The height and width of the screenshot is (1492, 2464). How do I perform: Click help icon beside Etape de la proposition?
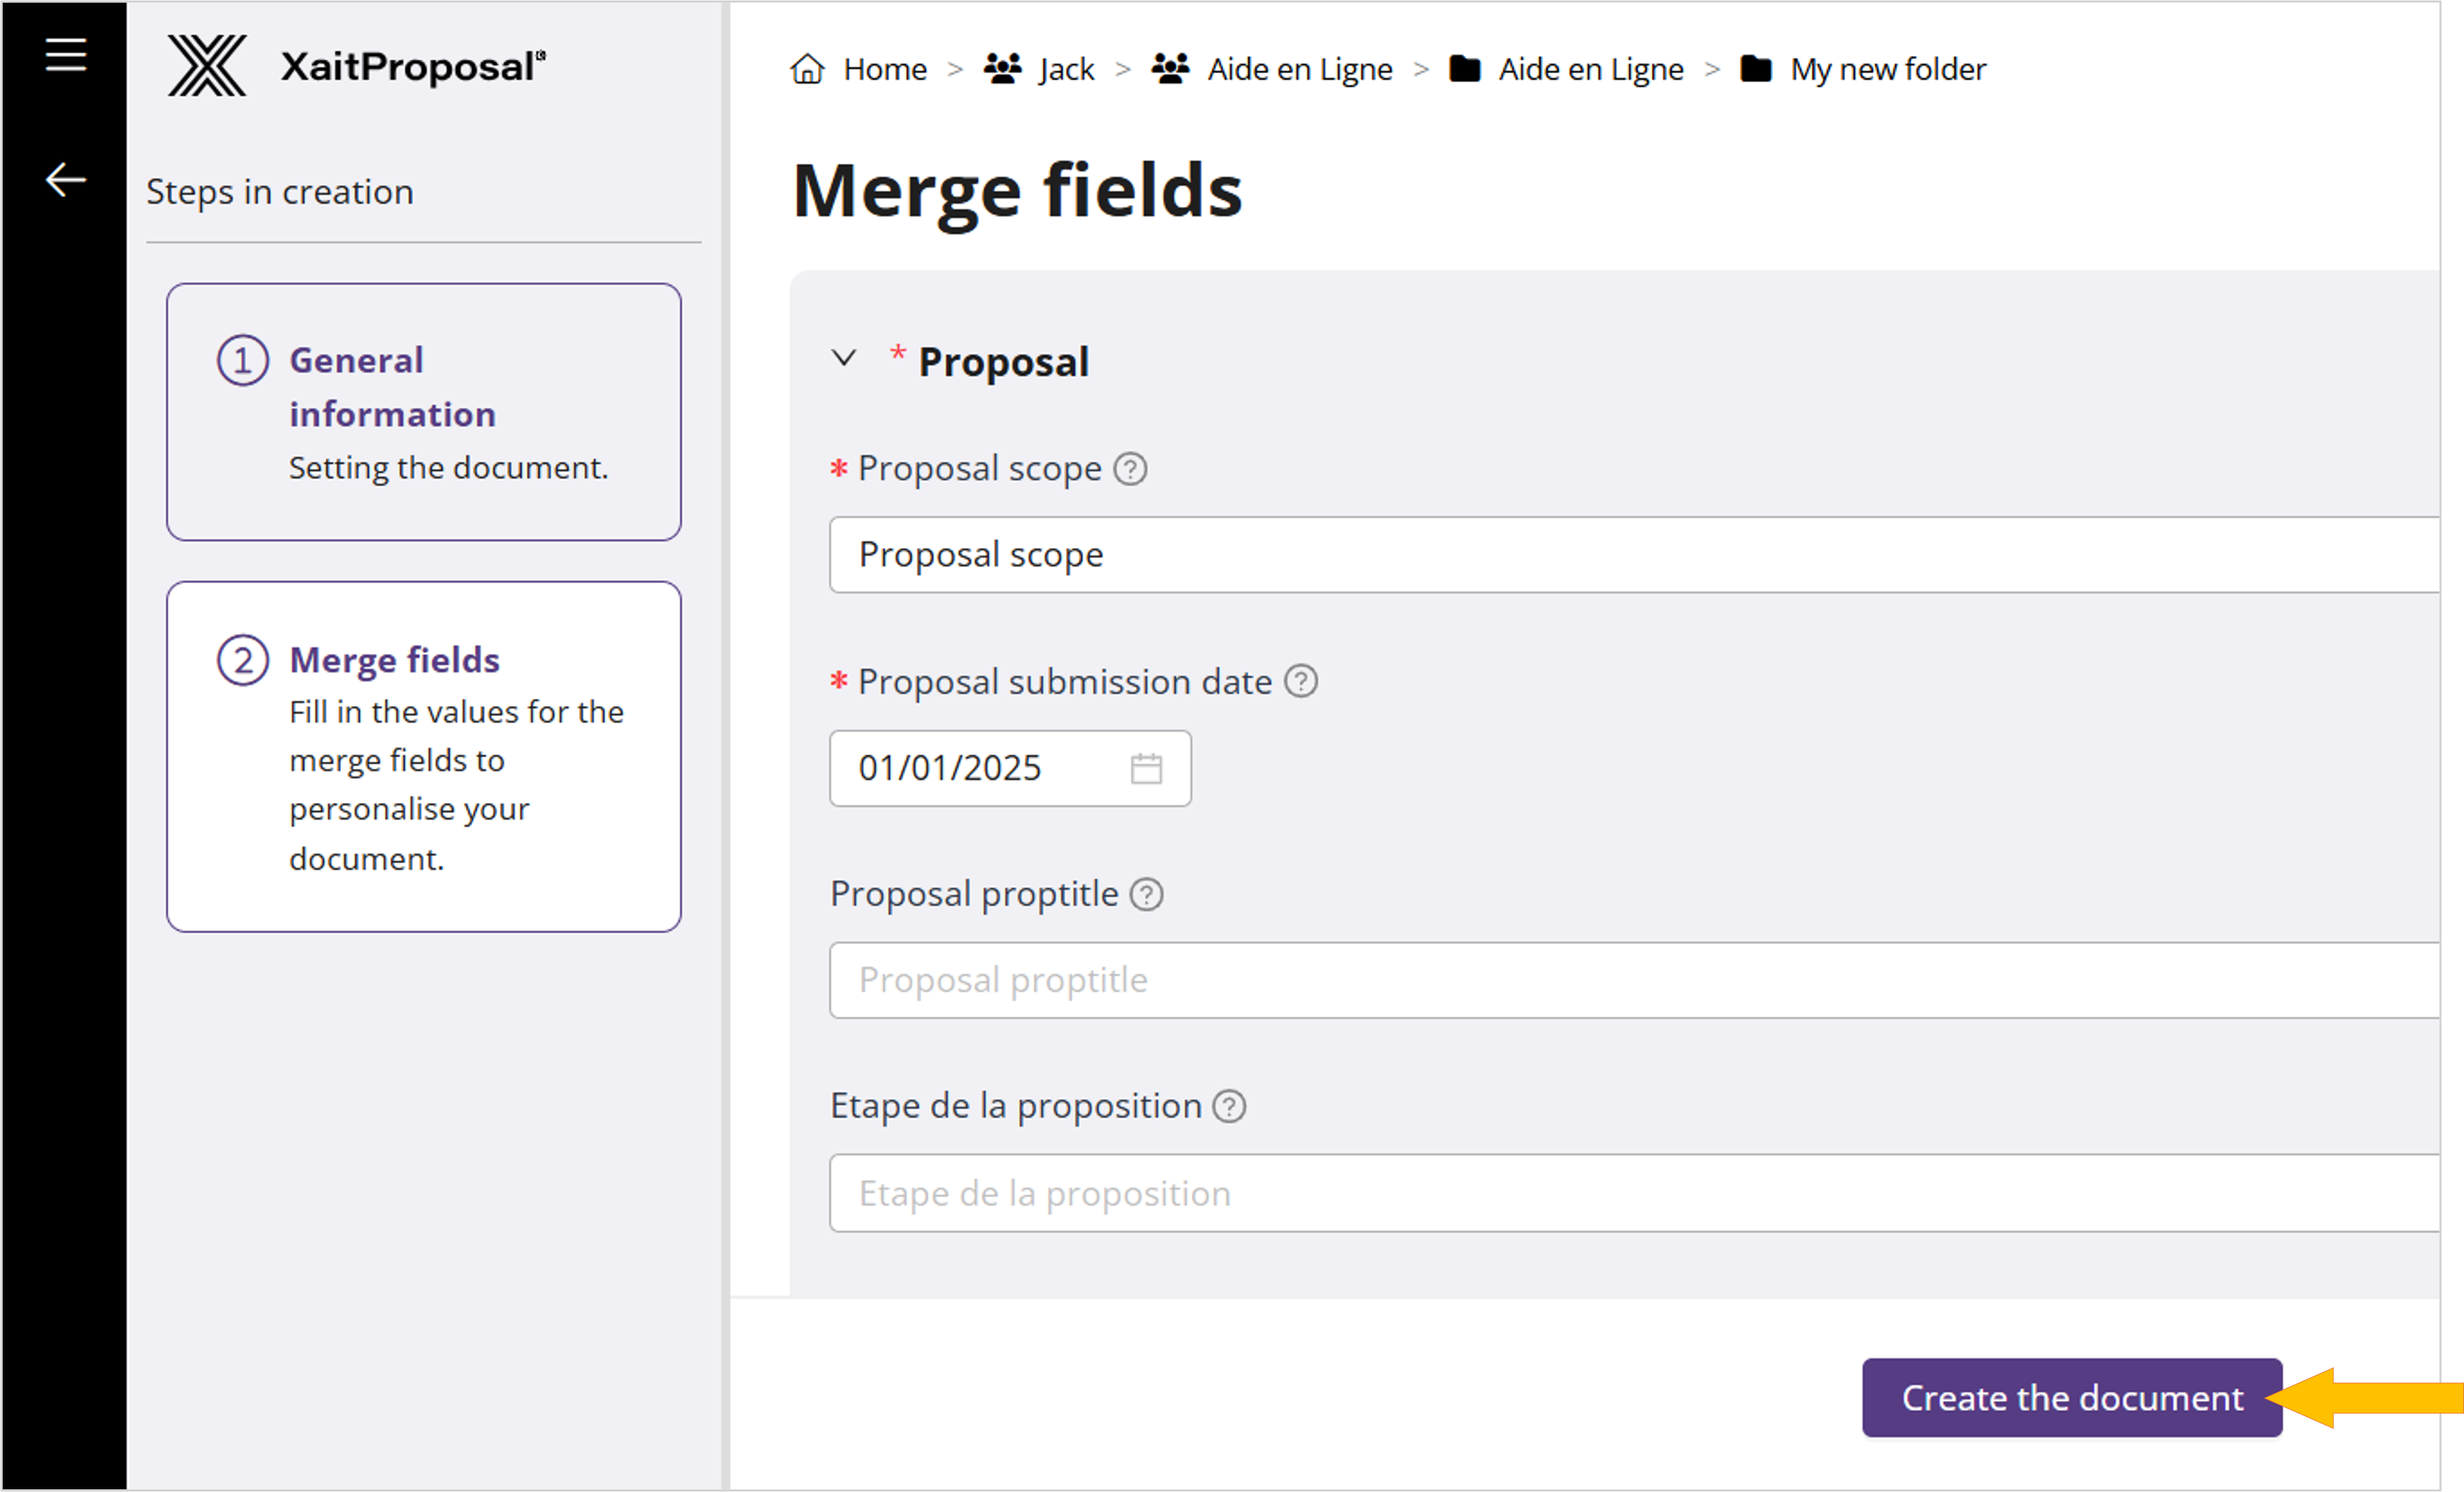1229,1107
